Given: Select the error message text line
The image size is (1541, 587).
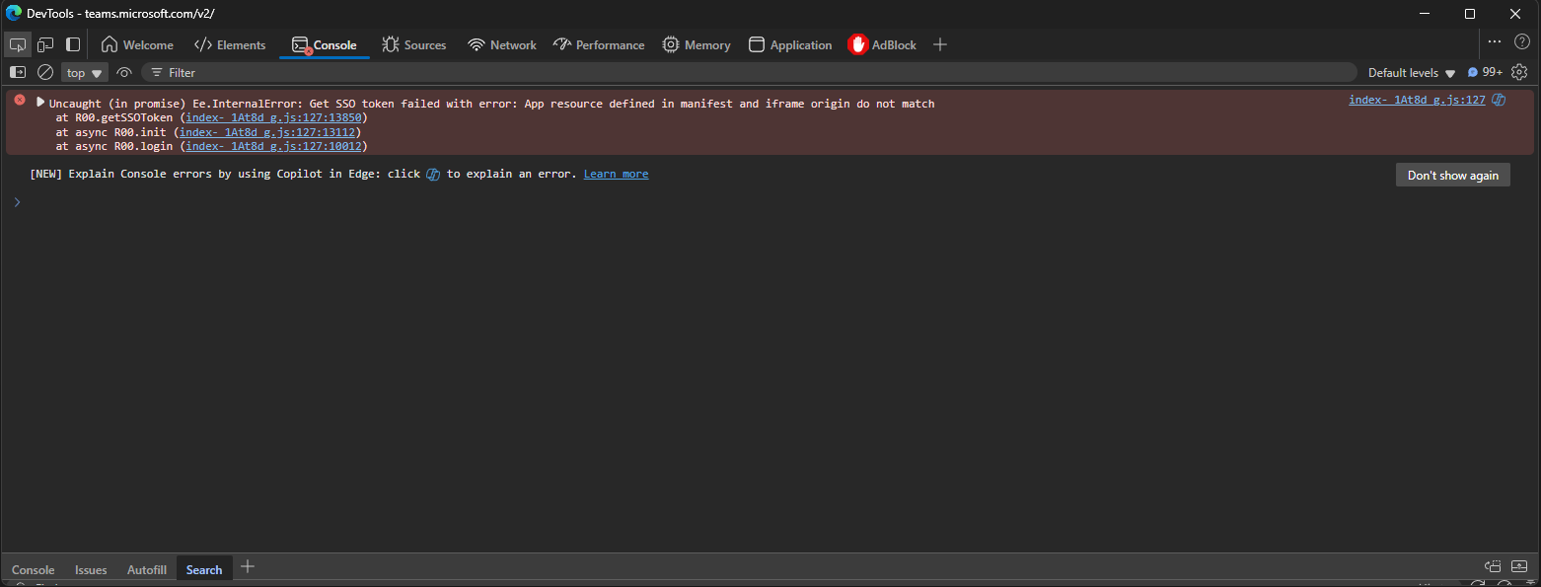Looking at the screenshot, I should (x=491, y=104).
